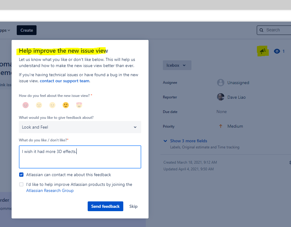This screenshot has height=227, width=291.
Task: Click the search magnifier icon
Action: tap(261, 30)
